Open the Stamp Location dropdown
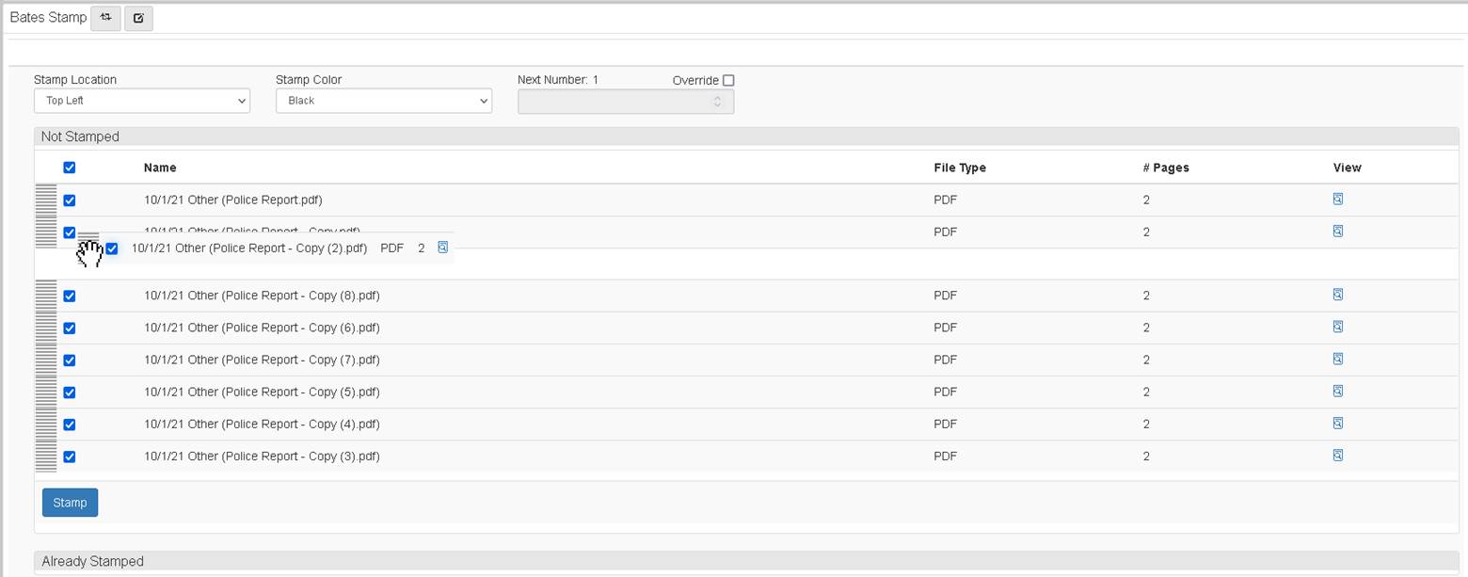The height and width of the screenshot is (577, 1468). click(x=141, y=101)
